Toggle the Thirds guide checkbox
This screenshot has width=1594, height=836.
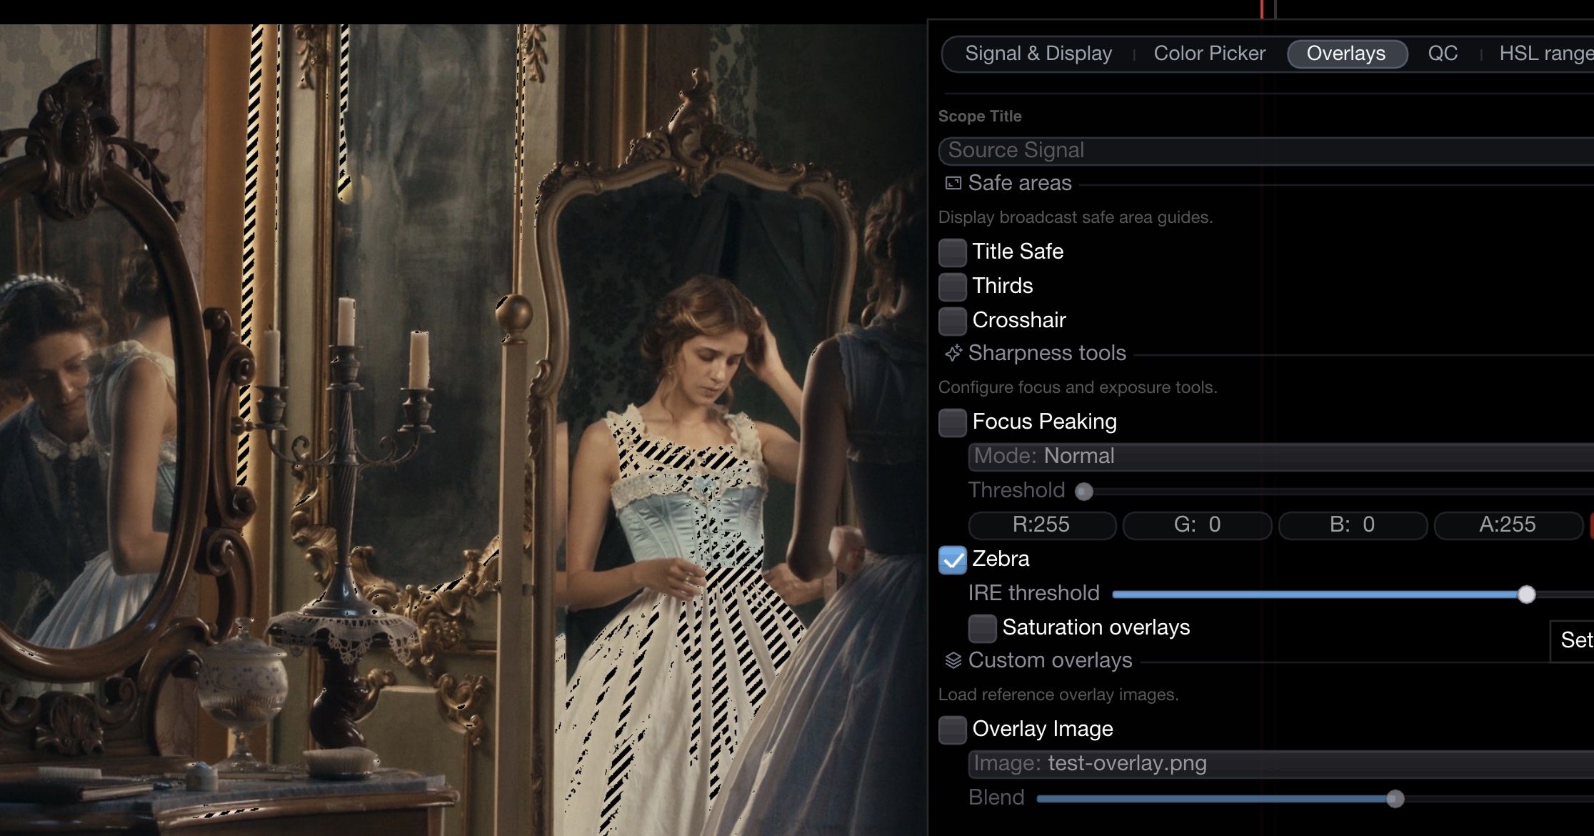click(952, 287)
